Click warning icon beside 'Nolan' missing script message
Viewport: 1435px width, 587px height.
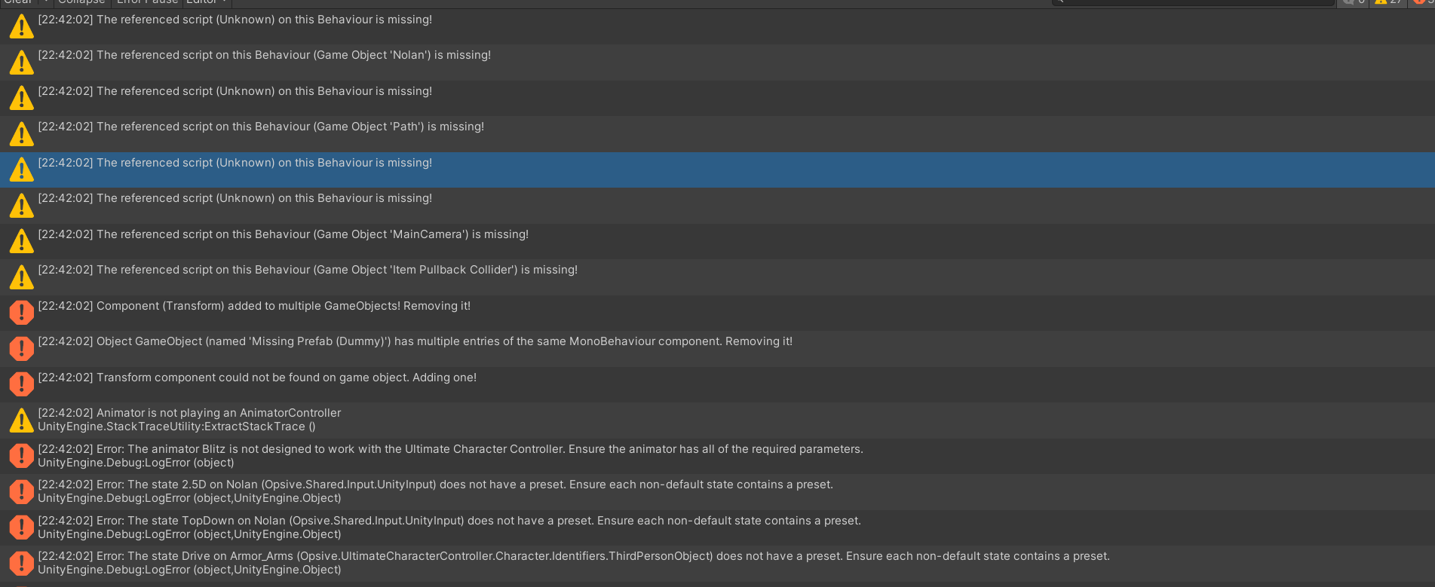pos(21,63)
